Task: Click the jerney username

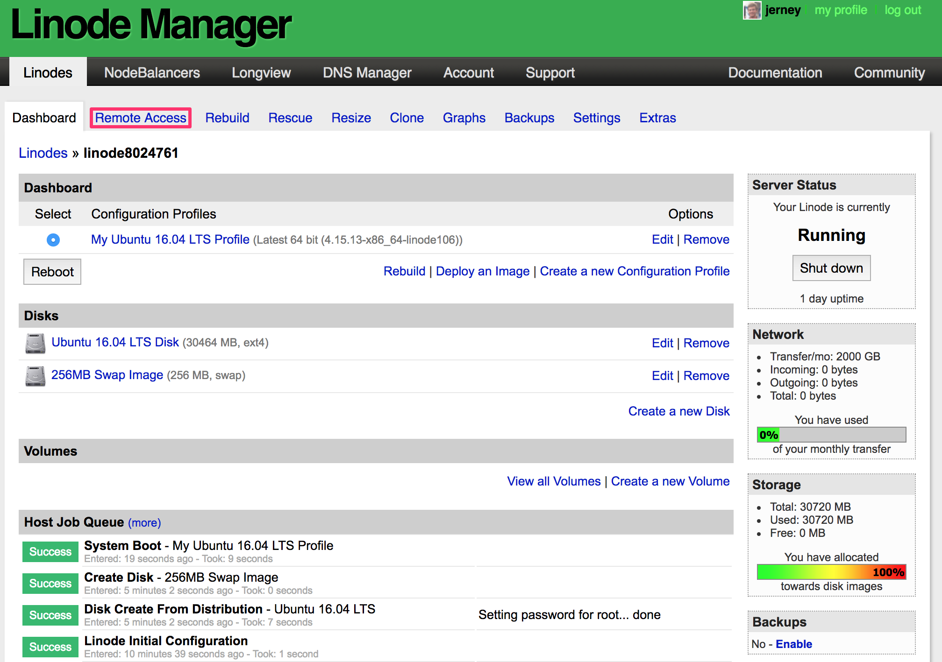Action: point(783,10)
